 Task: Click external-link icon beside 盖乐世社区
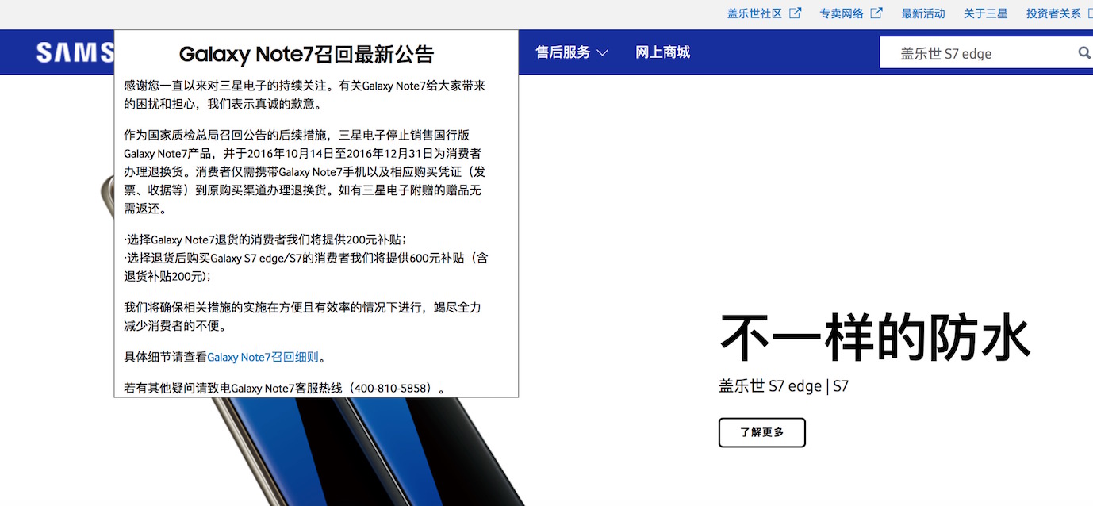[795, 13]
